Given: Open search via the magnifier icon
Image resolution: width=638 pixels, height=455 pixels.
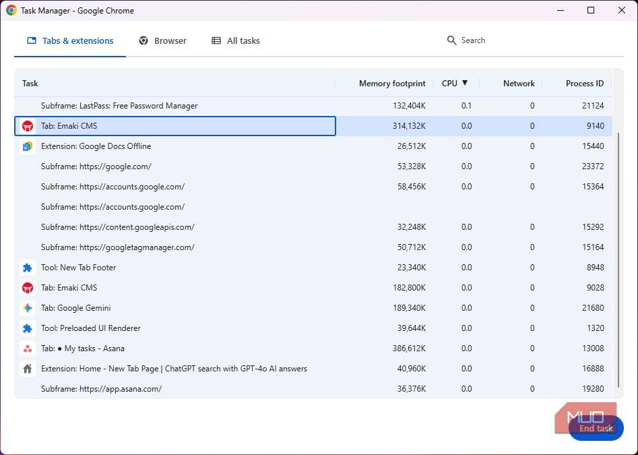Looking at the screenshot, I should pyautogui.click(x=450, y=40).
